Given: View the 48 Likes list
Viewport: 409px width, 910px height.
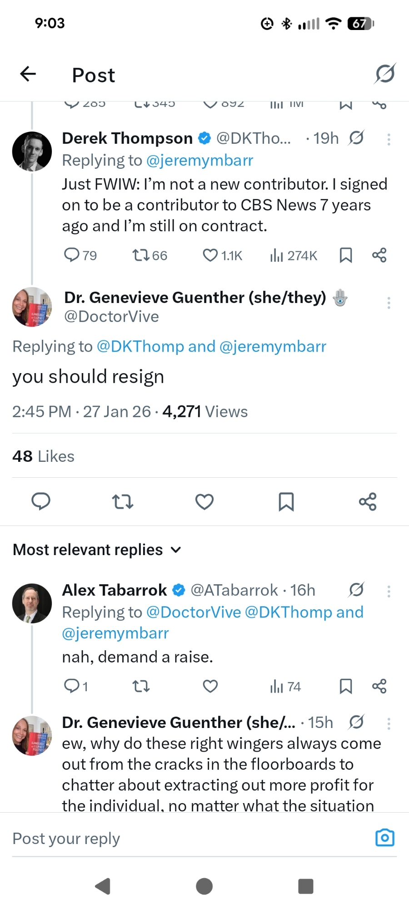Looking at the screenshot, I should point(44,456).
